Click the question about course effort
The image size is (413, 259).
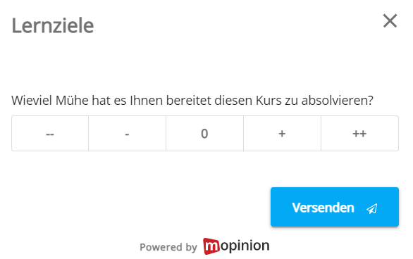pos(192,100)
